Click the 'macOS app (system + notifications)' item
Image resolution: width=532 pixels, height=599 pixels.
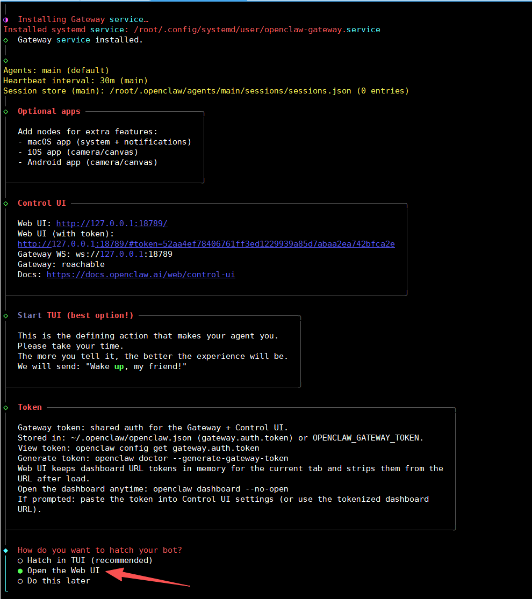[104, 142]
